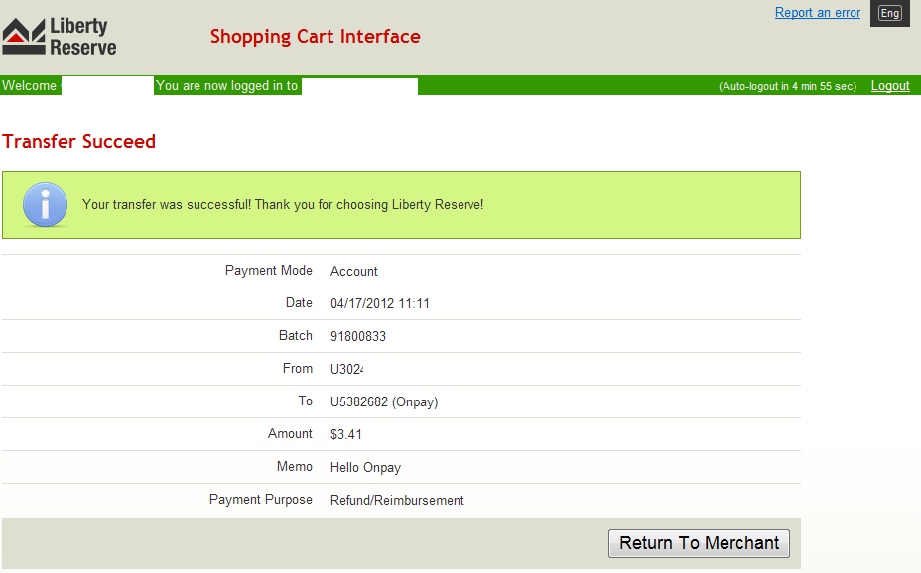
Task: Click the Auto-logout countdown timer text
Action: (787, 86)
